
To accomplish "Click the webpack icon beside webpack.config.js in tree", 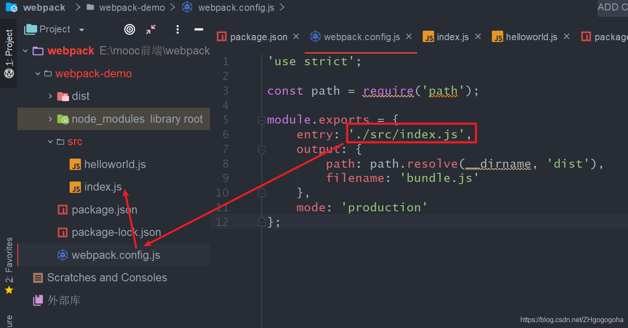I will click(x=63, y=255).
